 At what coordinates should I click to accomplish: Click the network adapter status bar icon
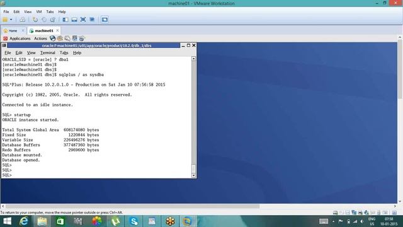click(x=354, y=212)
